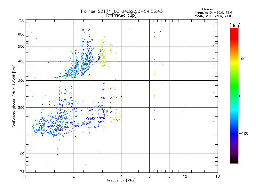
Task: Click the colorbar tick label 100
Action: click(242, 59)
